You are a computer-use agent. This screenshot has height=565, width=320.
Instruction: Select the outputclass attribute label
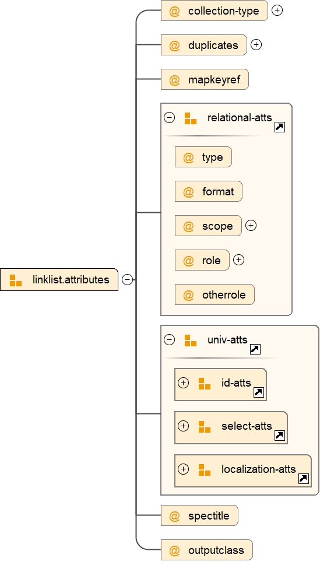[x=216, y=550]
